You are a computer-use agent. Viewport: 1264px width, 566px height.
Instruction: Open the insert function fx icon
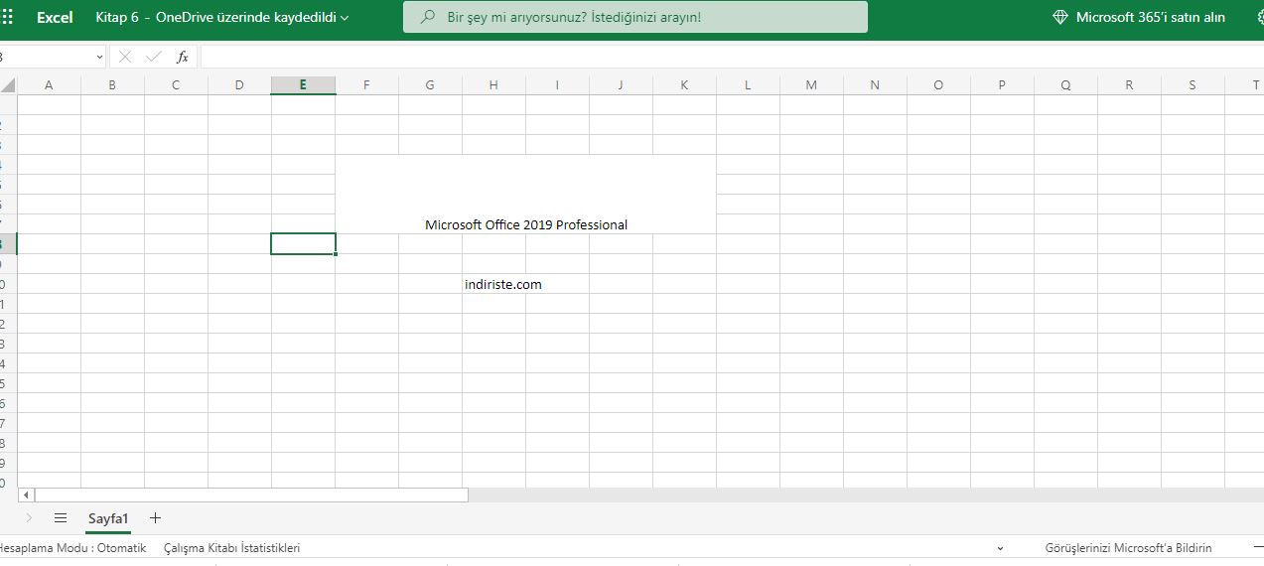point(183,57)
